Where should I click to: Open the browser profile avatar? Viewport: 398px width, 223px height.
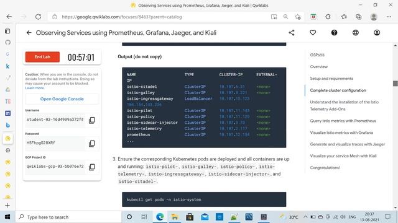[x=374, y=17]
